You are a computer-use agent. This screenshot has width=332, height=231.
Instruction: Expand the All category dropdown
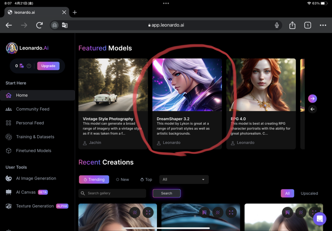(x=184, y=179)
